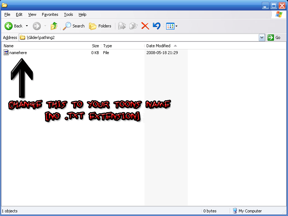Click the 2008-05-18 21:29 date cell
The image size is (288, 216).
(x=162, y=53)
